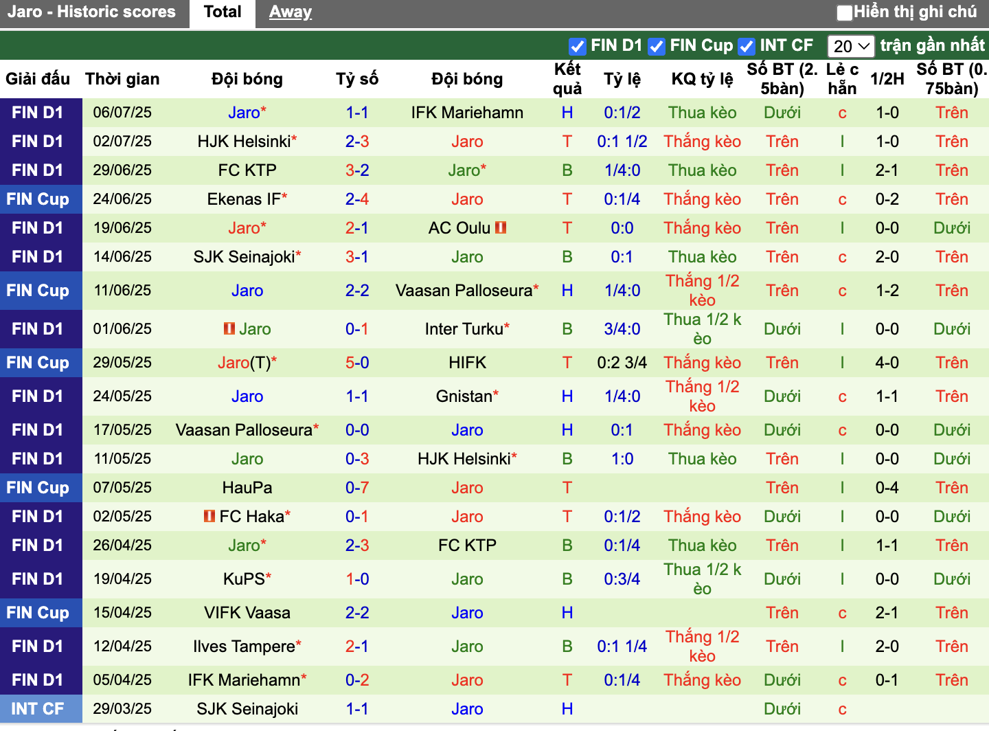Viewport: 989px width, 731px height.
Task: Click red card icon beside Jaro on 01/06/25
Action: [x=229, y=328]
